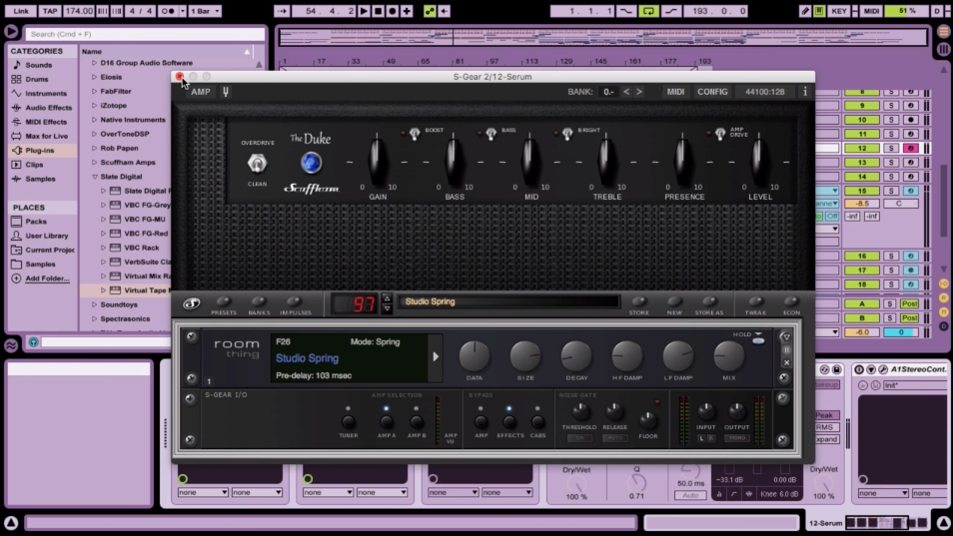Screen dimensions: 953x536
Task: Expand the D16 Group Audio Software folder
Action: pyautogui.click(x=94, y=63)
